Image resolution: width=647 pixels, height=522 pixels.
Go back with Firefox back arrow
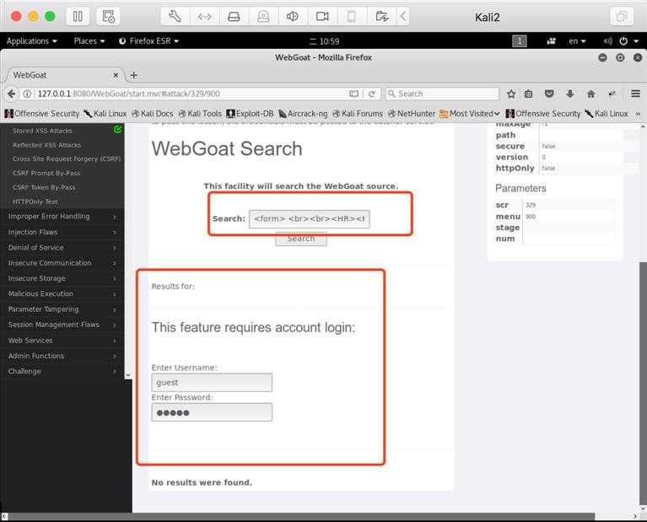click(x=12, y=94)
